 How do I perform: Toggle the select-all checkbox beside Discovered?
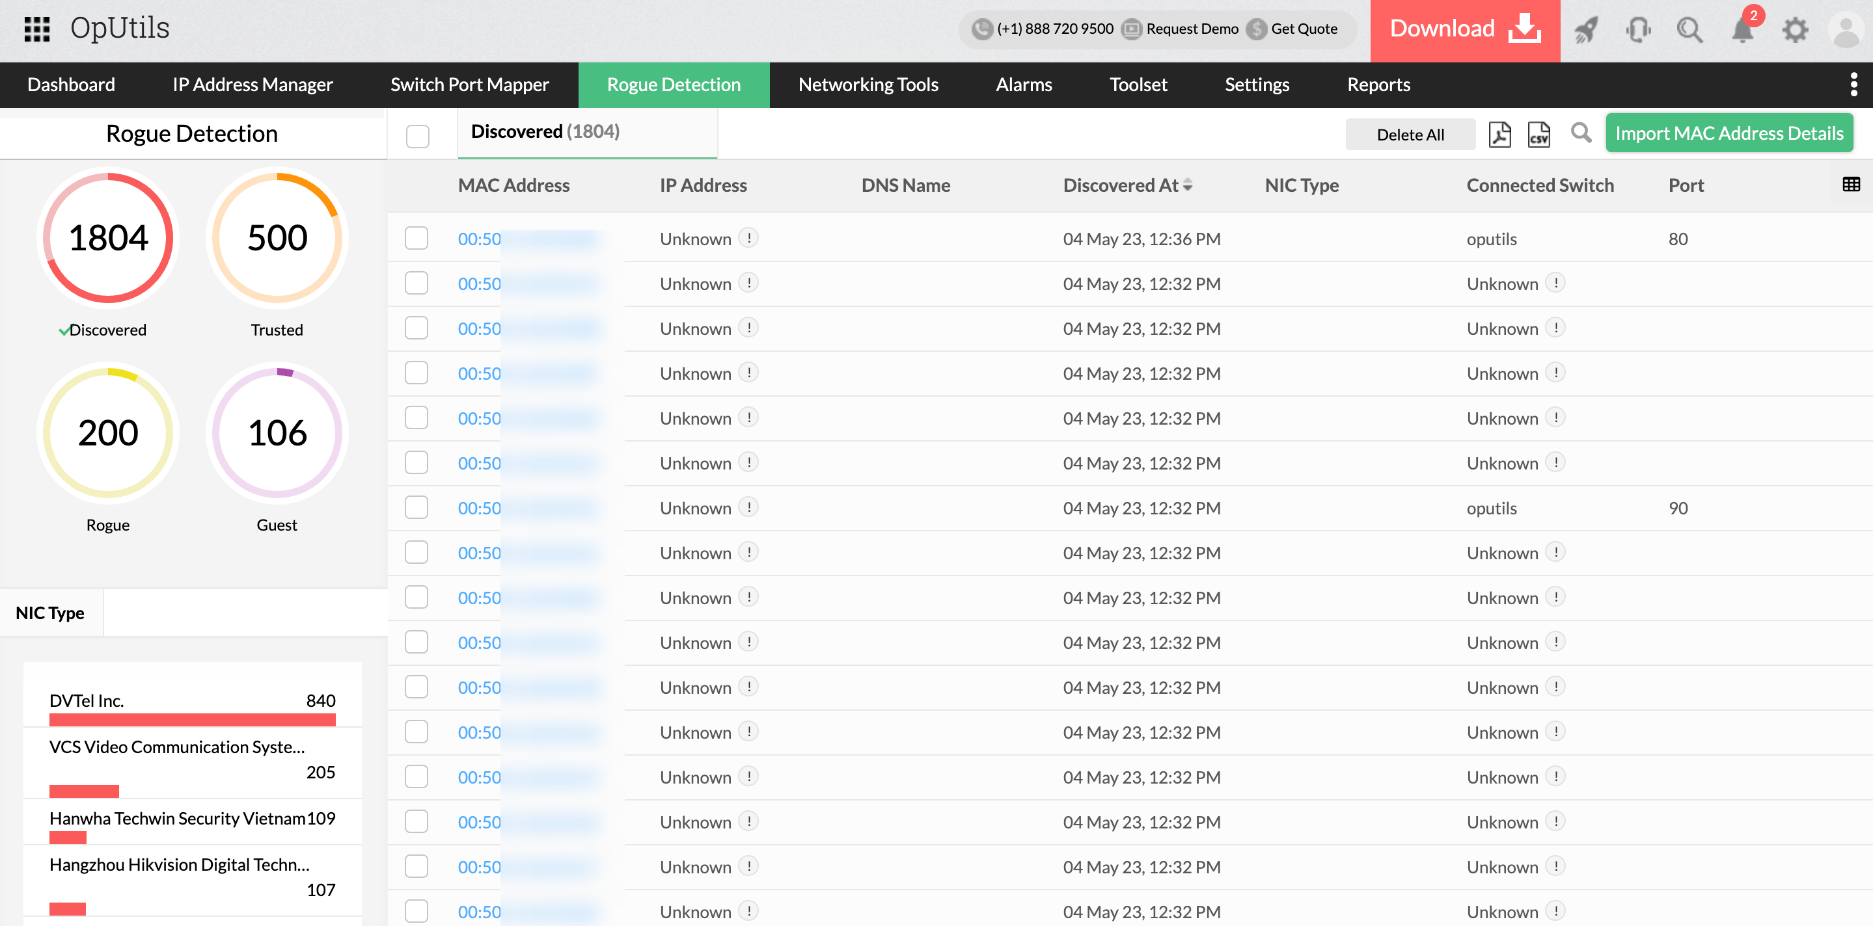[x=417, y=136]
